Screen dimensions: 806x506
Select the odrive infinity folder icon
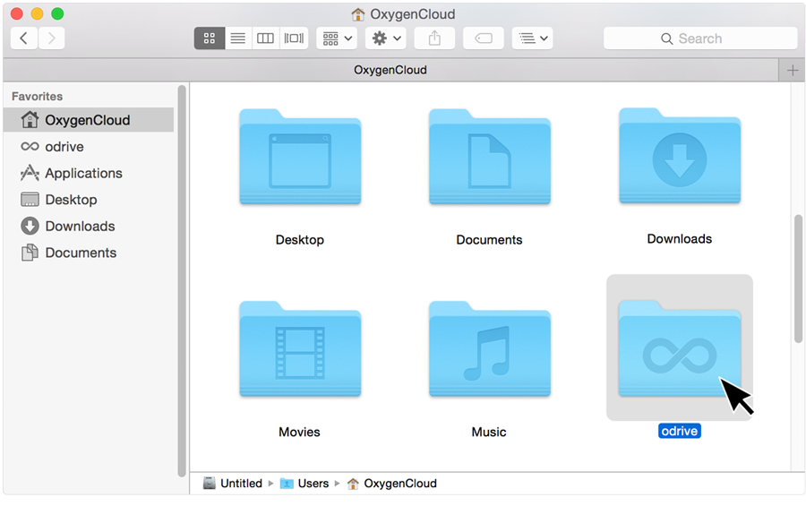click(x=680, y=349)
